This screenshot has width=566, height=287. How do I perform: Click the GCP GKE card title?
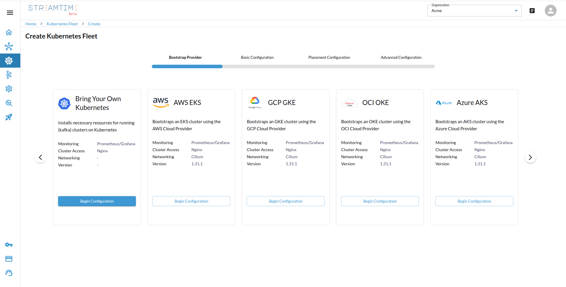click(x=282, y=103)
